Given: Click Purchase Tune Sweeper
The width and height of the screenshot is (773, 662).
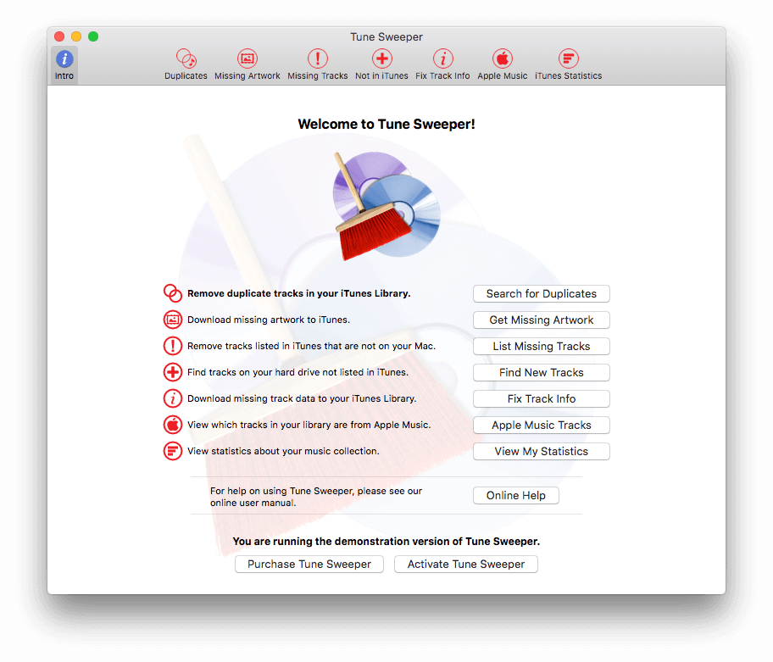Looking at the screenshot, I should [x=309, y=564].
